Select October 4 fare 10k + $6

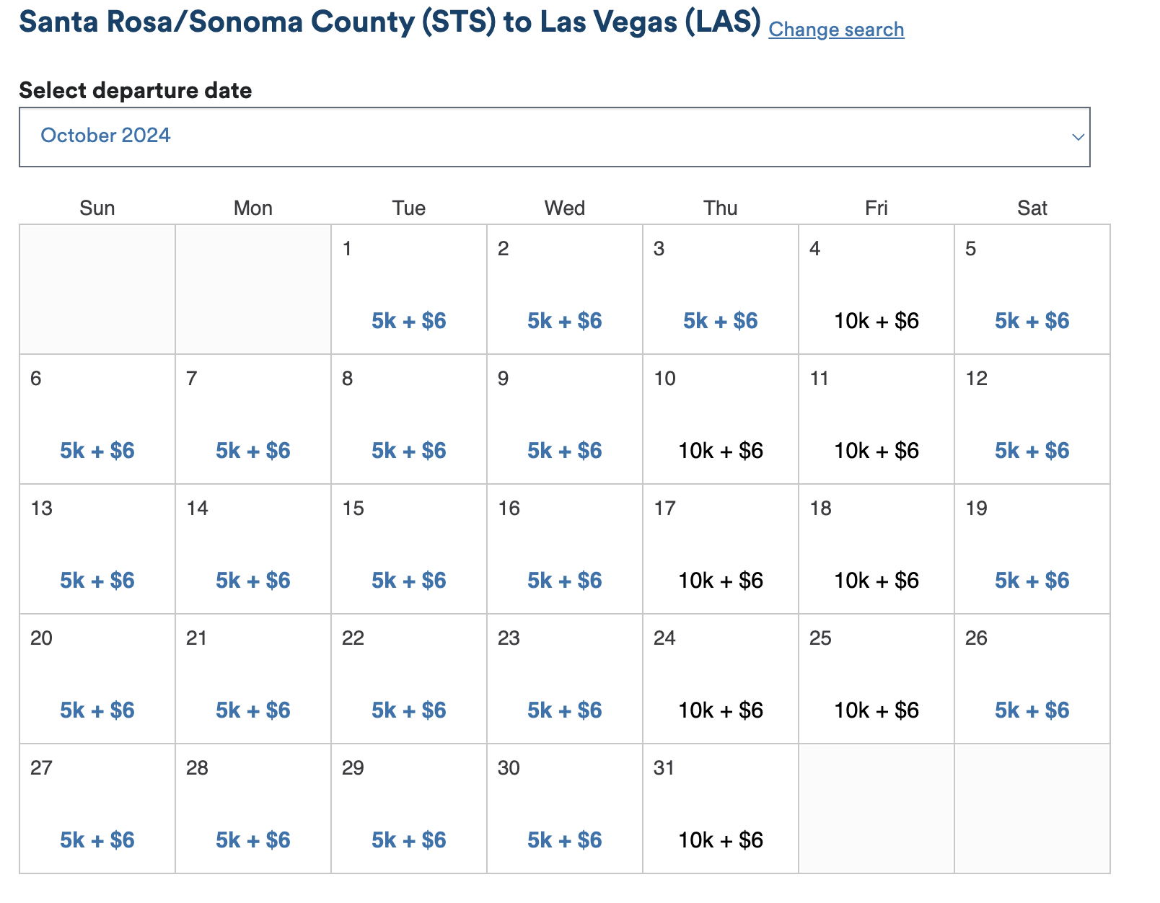[x=876, y=321]
